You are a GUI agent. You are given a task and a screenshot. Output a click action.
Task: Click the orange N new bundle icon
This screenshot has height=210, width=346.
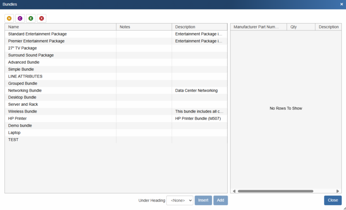tap(9, 18)
